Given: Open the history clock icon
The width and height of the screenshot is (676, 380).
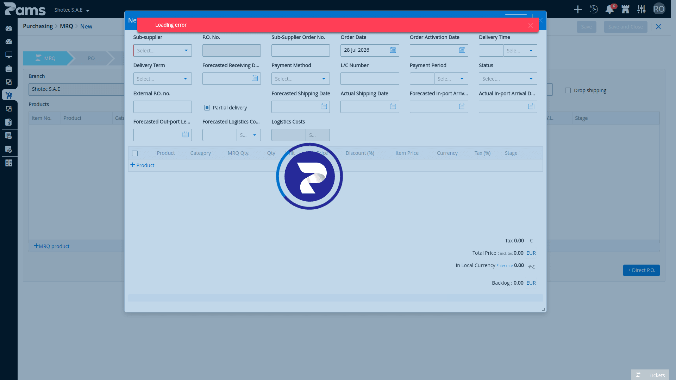Looking at the screenshot, I should pyautogui.click(x=594, y=9).
